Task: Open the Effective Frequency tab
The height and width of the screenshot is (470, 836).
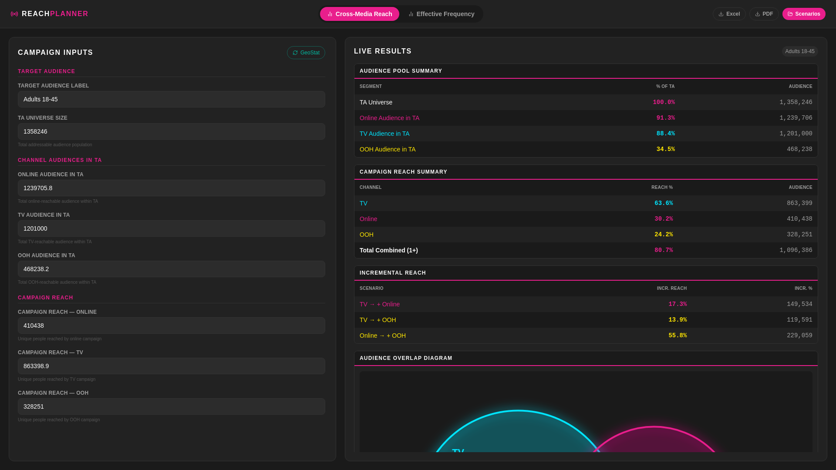Action: point(441,14)
